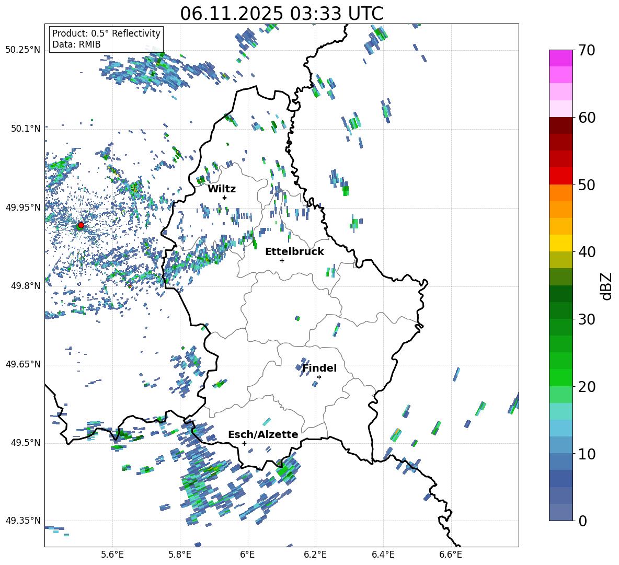Click the 40 tick label on colorbar

coord(587,252)
